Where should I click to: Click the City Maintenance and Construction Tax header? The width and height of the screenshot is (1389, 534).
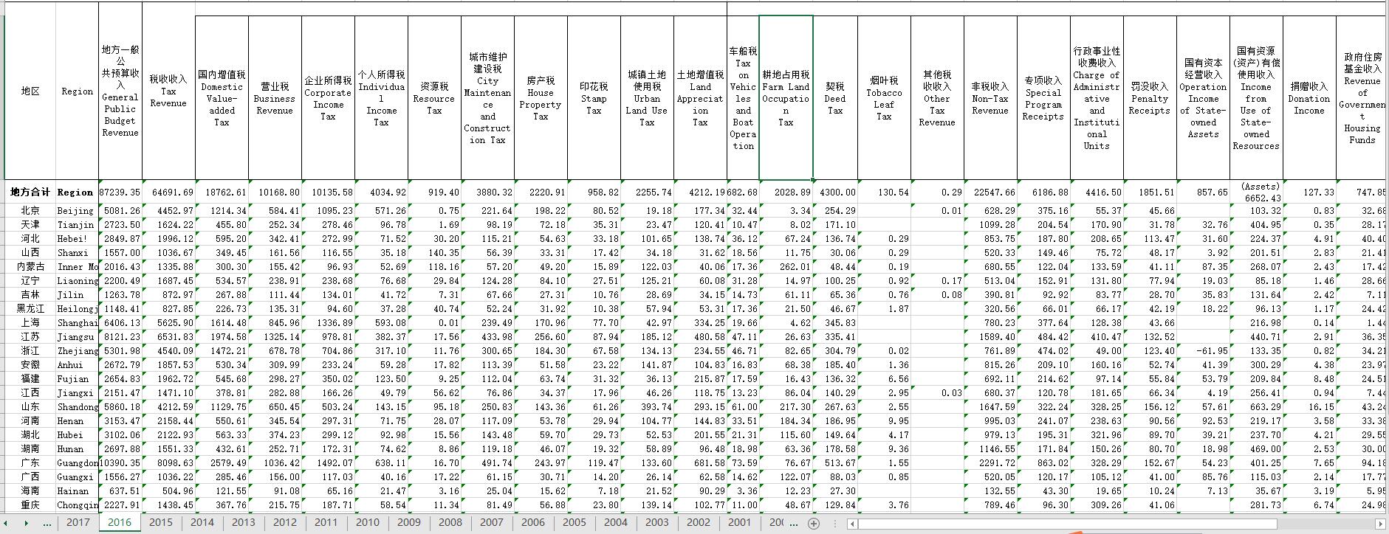pyautogui.click(x=487, y=98)
